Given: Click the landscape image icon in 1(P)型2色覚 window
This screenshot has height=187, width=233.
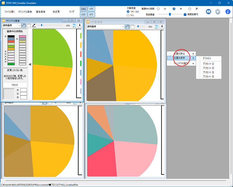Looking at the screenshot, I should click(x=157, y=27).
